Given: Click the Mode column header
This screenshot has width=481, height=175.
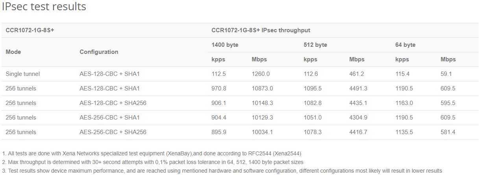Looking at the screenshot, I should tap(13, 52).
